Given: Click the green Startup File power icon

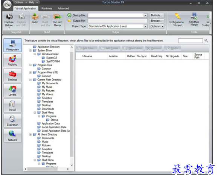Looking at the screenshot, I should (x=69, y=15).
